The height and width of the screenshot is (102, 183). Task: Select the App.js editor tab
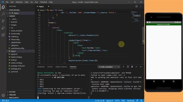point(41,7)
